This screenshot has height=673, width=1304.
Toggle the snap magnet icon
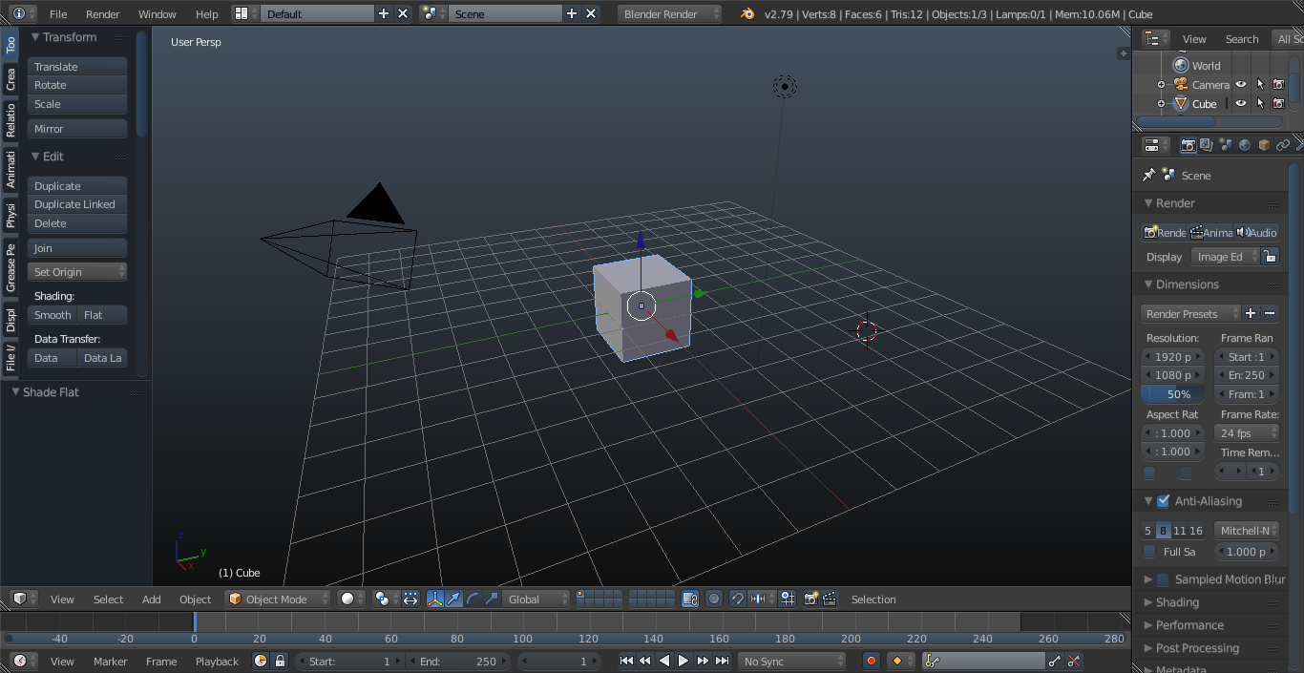click(x=737, y=599)
